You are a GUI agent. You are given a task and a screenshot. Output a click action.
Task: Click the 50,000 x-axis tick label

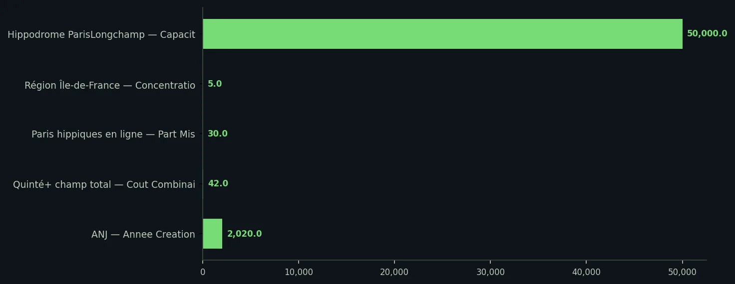point(682,272)
